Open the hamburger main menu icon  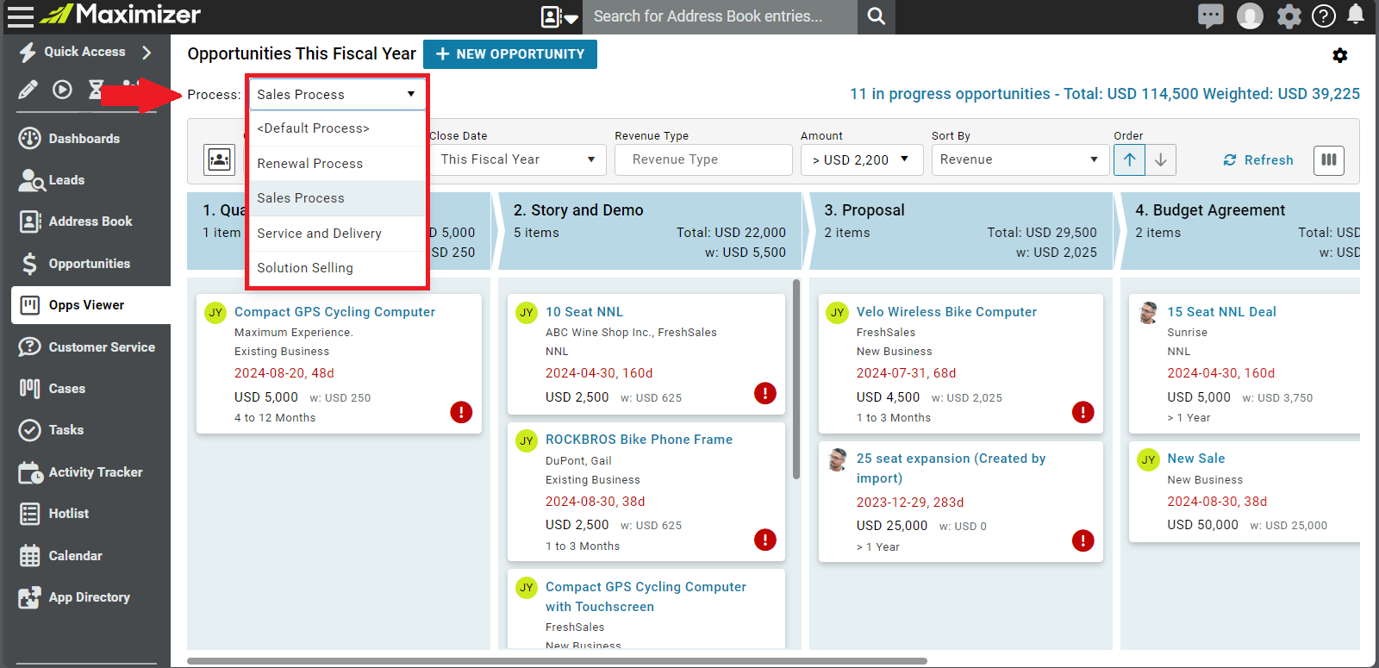tap(20, 16)
